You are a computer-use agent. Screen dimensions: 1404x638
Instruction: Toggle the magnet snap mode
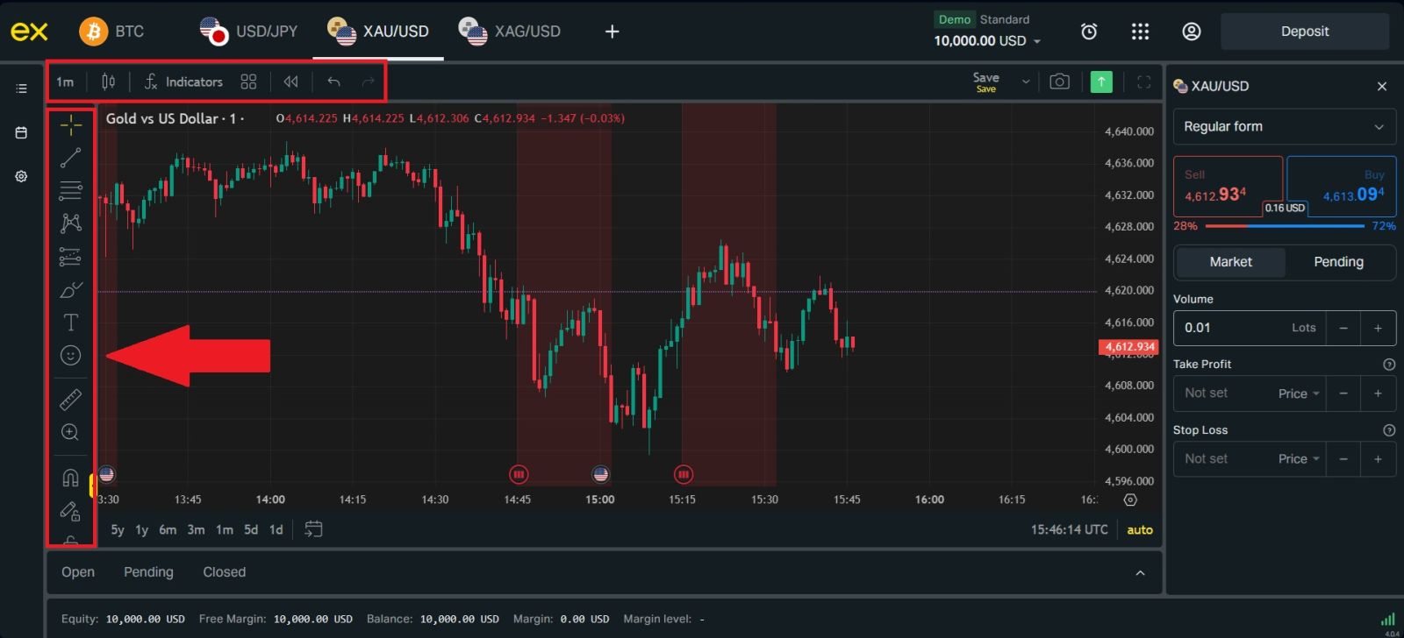pyautogui.click(x=70, y=478)
